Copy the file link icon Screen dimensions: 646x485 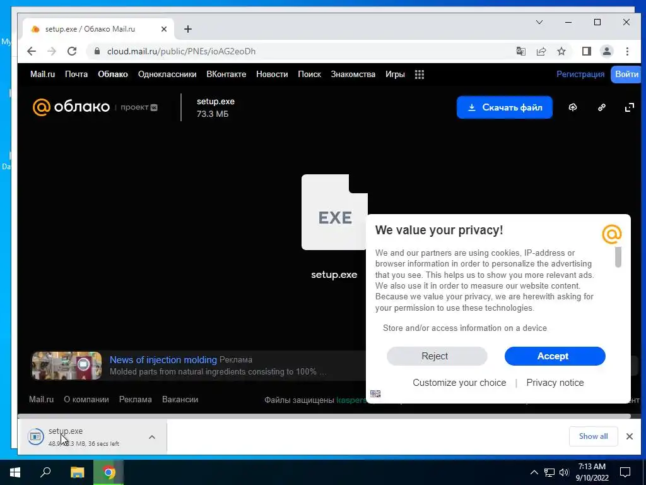601,107
